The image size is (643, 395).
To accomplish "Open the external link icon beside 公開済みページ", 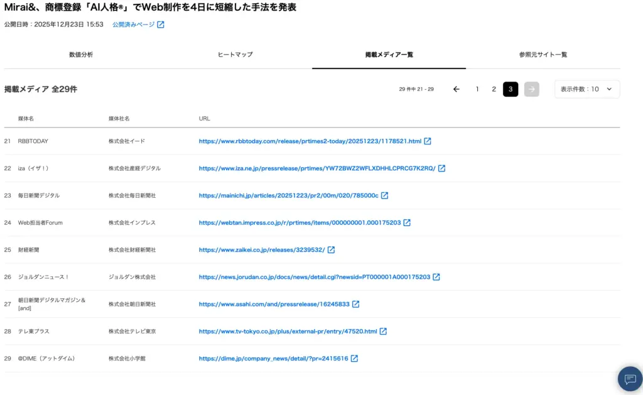I will pos(160,24).
